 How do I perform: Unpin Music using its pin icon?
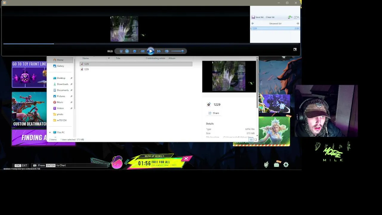click(71, 102)
